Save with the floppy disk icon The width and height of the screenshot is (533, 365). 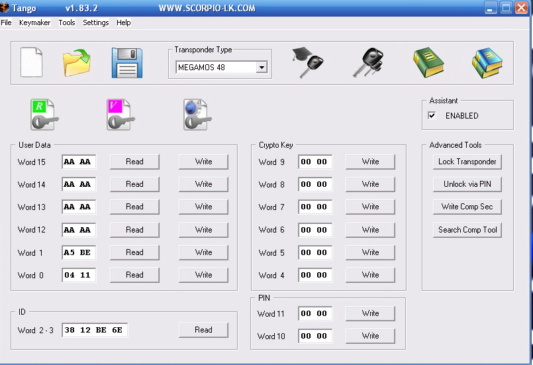click(126, 63)
